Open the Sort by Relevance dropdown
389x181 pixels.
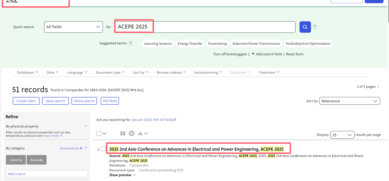350,101
